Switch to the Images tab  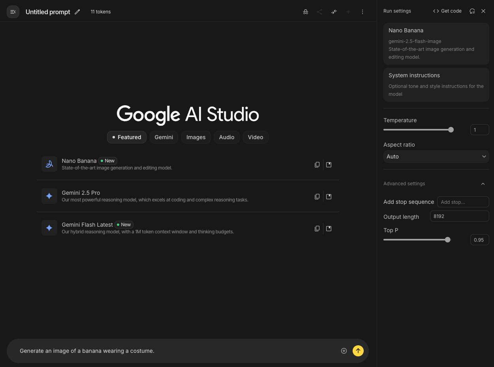pyautogui.click(x=196, y=137)
